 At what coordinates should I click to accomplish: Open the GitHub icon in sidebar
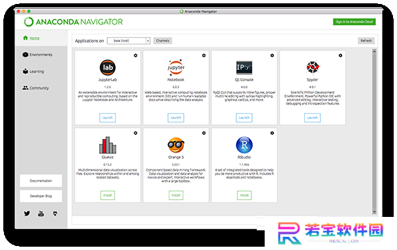click(x=55, y=214)
